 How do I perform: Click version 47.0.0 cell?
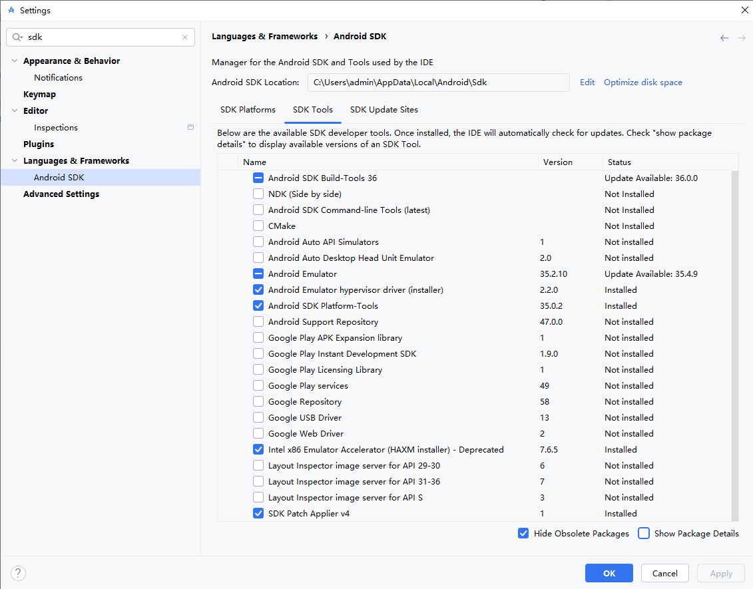tap(551, 321)
